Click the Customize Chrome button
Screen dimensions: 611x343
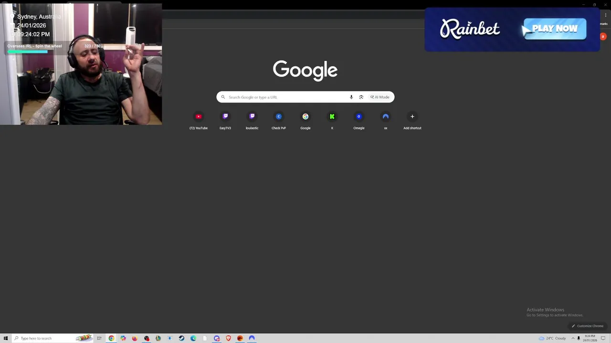[x=588, y=326]
